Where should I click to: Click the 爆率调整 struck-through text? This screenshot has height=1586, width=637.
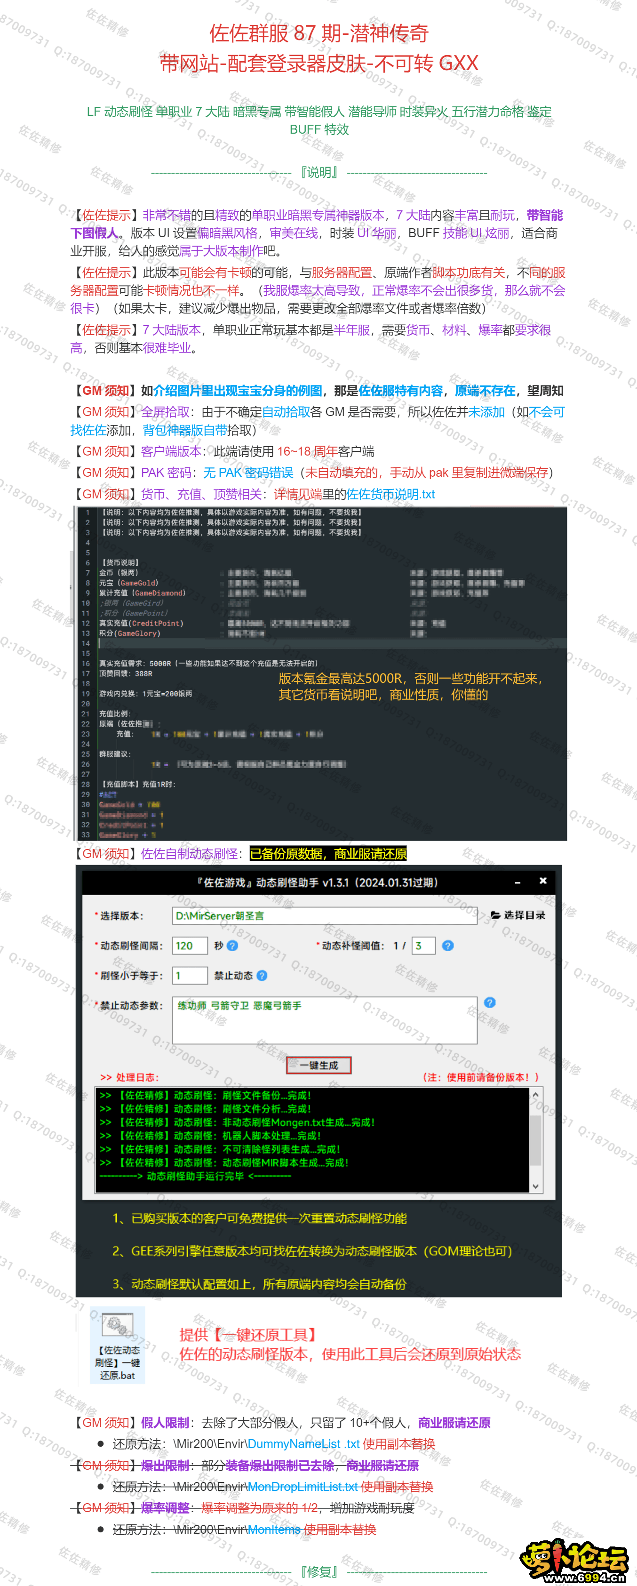[165, 1508]
